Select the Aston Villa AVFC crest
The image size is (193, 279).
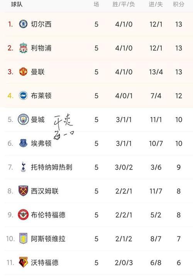pos(23,238)
